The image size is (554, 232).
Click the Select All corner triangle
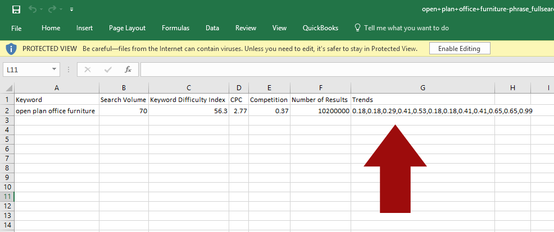point(7,88)
